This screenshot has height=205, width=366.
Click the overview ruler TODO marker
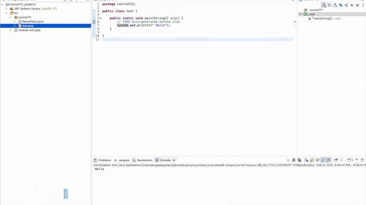295,22
